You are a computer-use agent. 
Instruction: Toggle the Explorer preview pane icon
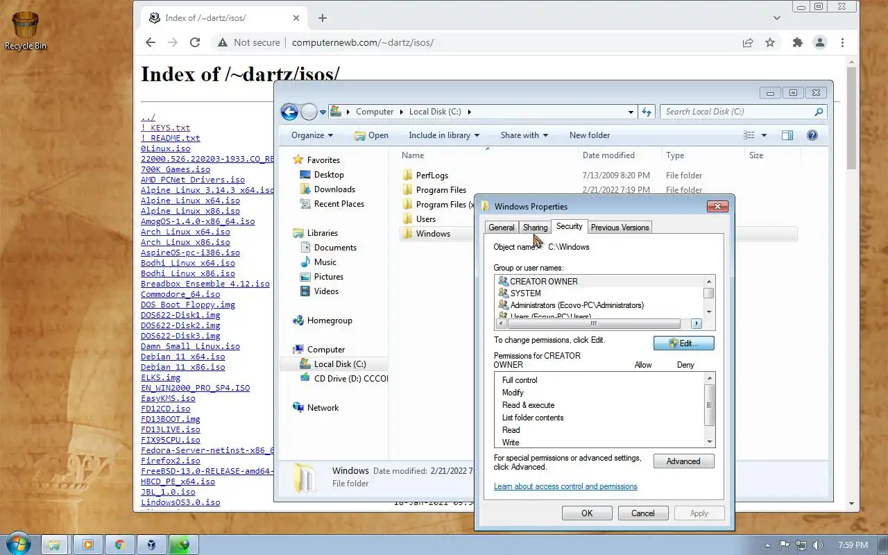[x=787, y=135]
